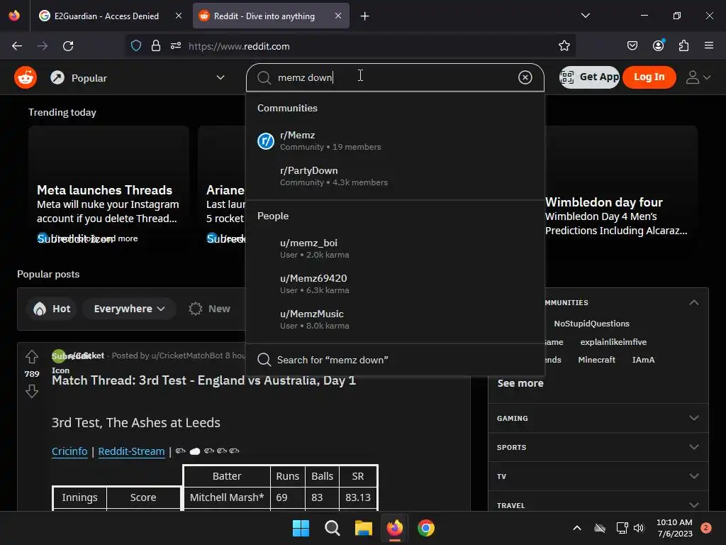This screenshot has height=545, width=726.
Task: Click the Get App button
Action: click(589, 77)
